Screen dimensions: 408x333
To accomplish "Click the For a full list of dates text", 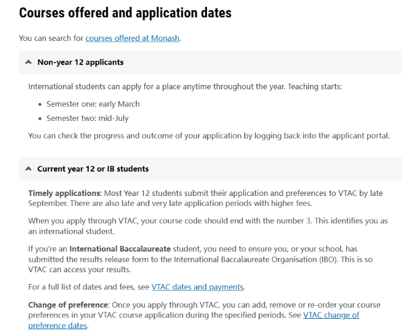I will pyautogui.click(x=89, y=287).
